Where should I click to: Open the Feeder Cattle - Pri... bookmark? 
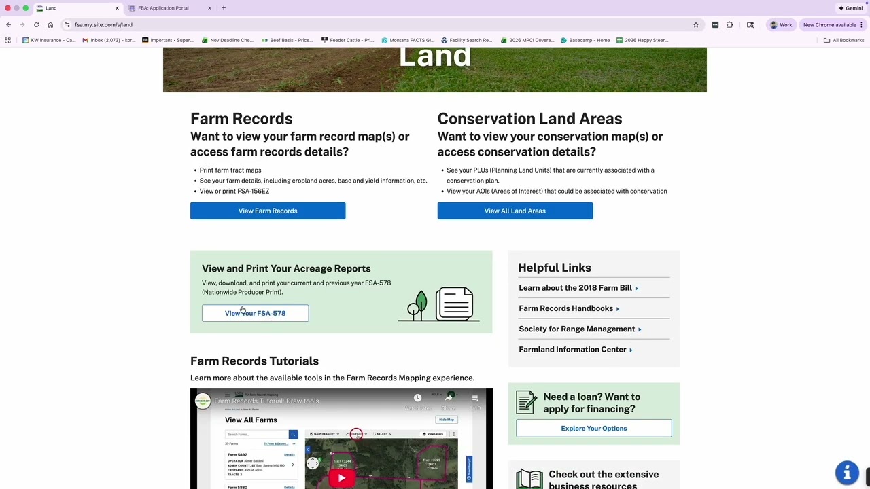click(x=348, y=40)
